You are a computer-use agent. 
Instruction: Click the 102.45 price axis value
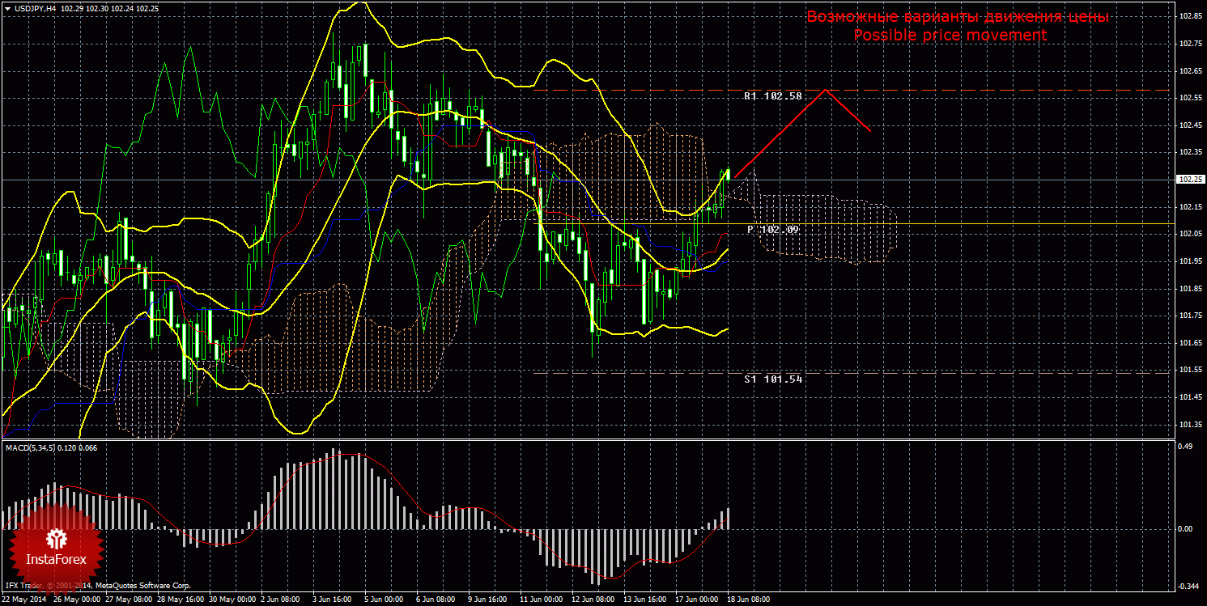tap(1189, 125)
